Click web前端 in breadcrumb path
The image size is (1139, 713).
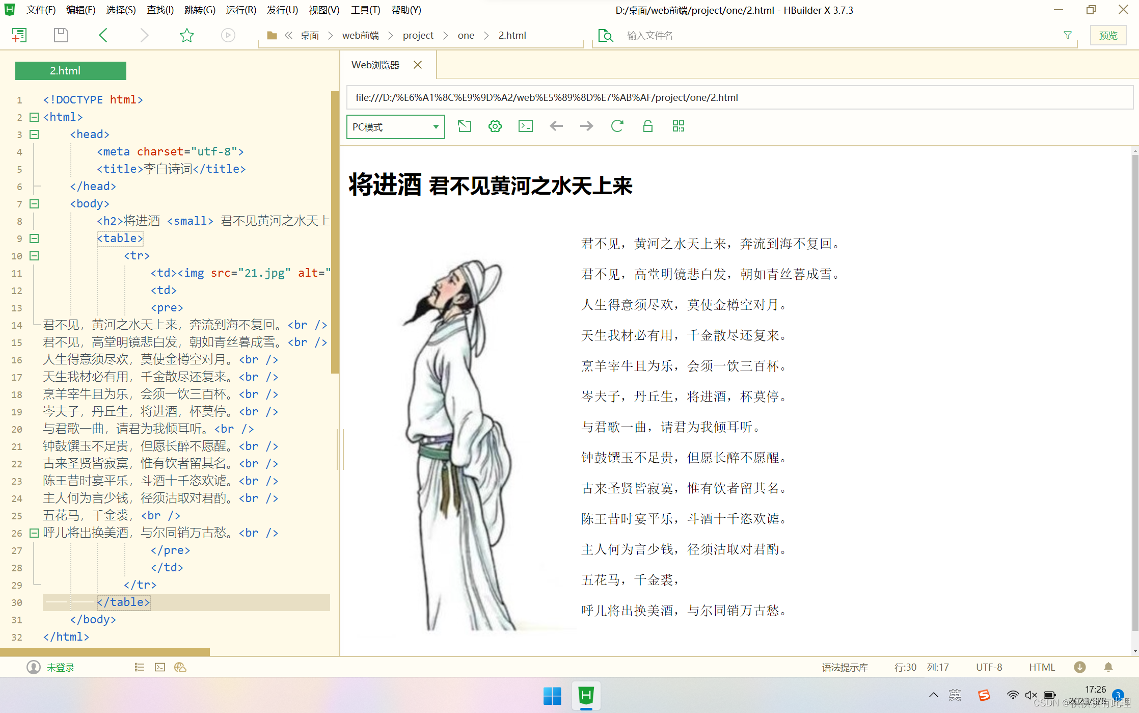361,35
